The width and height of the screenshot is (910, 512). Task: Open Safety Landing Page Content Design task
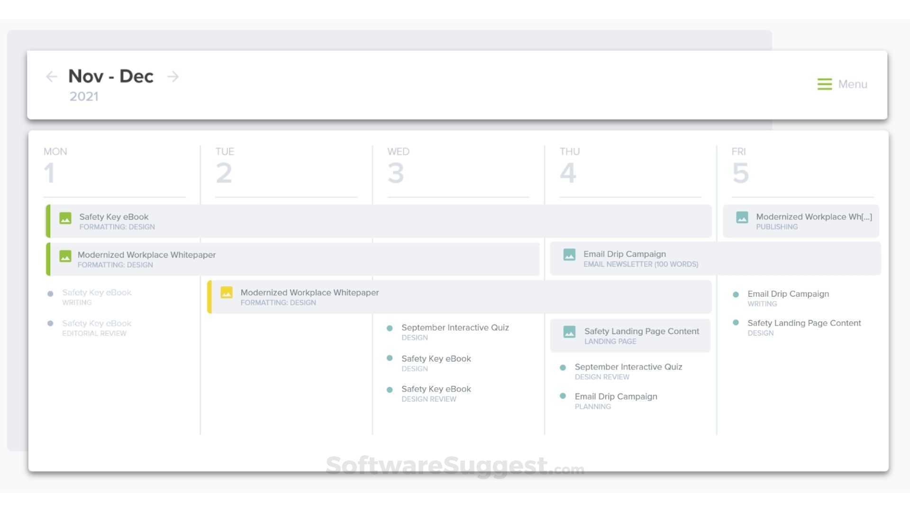coord(804,323)
